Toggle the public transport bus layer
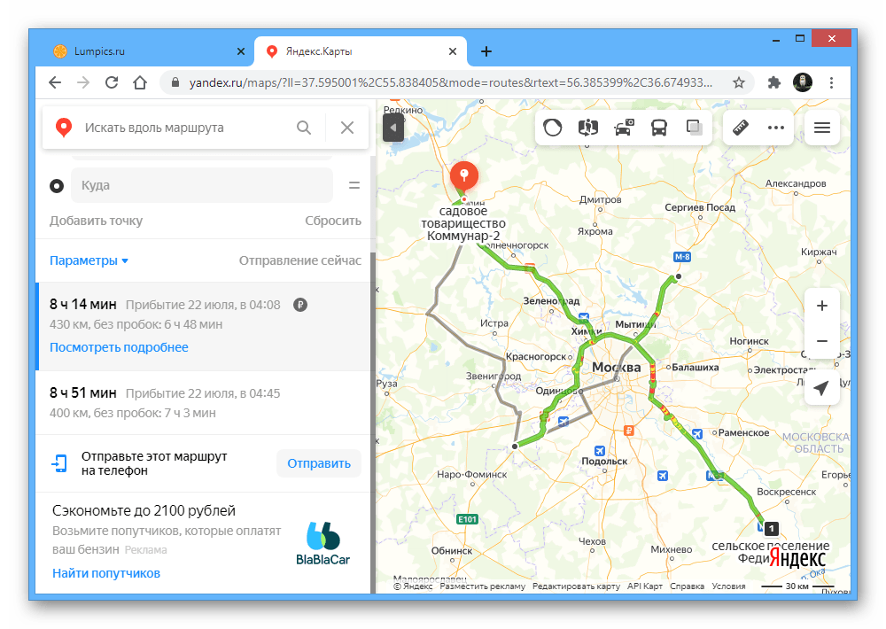The image size is (886, 629). 659,128
